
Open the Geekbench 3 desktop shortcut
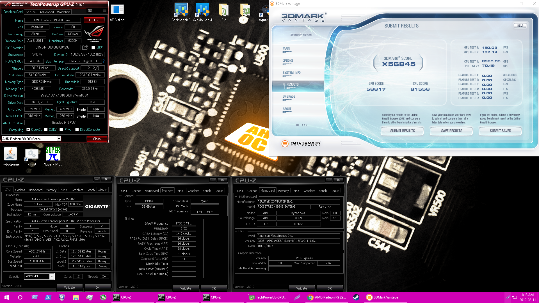click(x=181, y=13)
